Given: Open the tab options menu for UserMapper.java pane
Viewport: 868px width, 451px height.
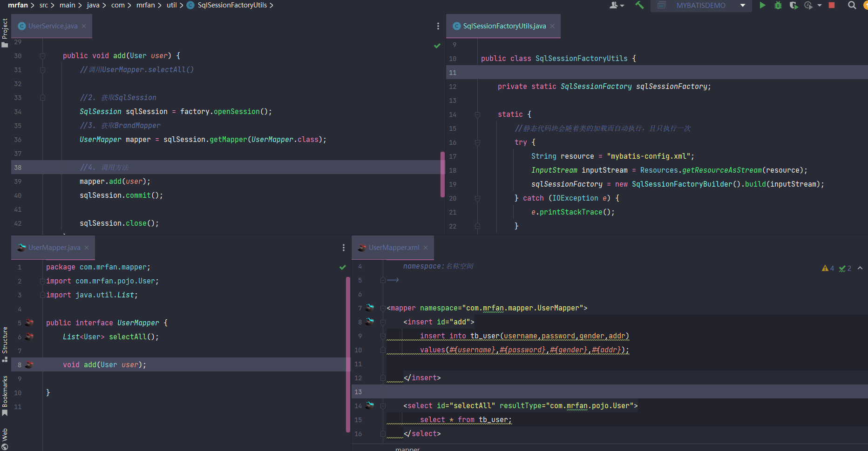Looking at the screenshot, I should tap(344, 248).
